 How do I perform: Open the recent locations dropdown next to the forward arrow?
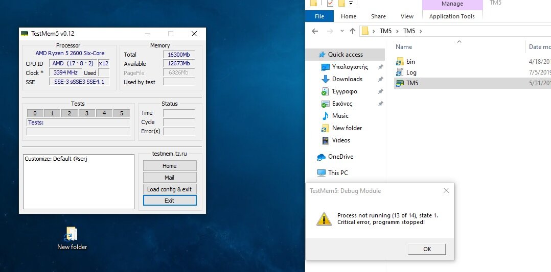(x=342, y=31)
